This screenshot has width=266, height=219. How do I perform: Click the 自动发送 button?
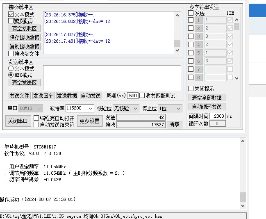(x=91, y=96)
